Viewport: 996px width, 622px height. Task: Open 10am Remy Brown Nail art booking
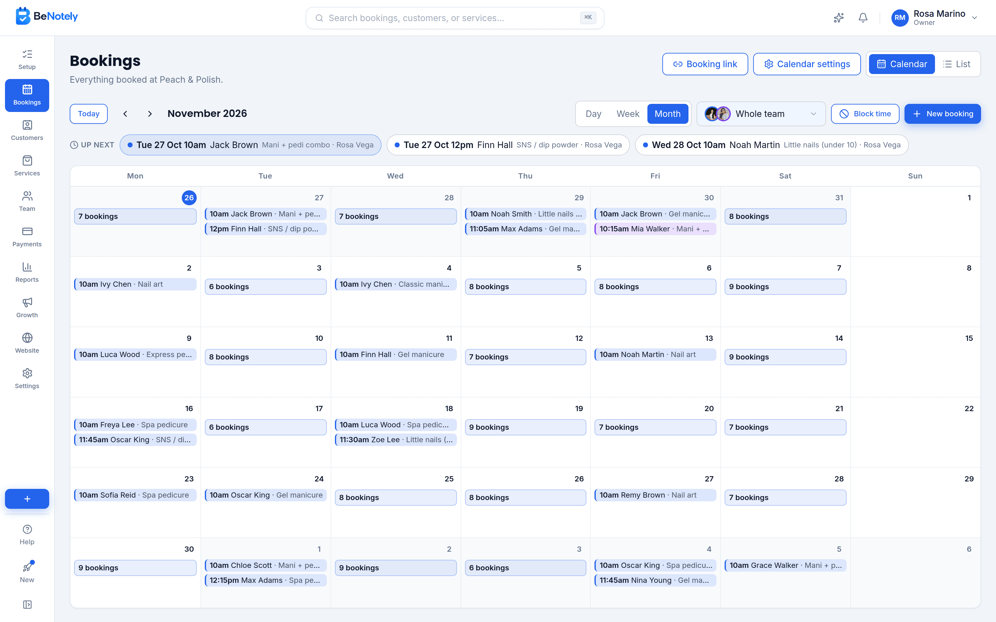click(x=655, y=495)
